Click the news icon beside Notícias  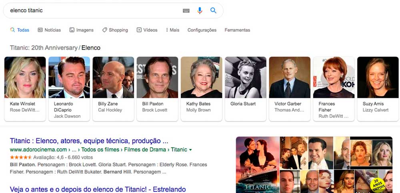point(40,30)
